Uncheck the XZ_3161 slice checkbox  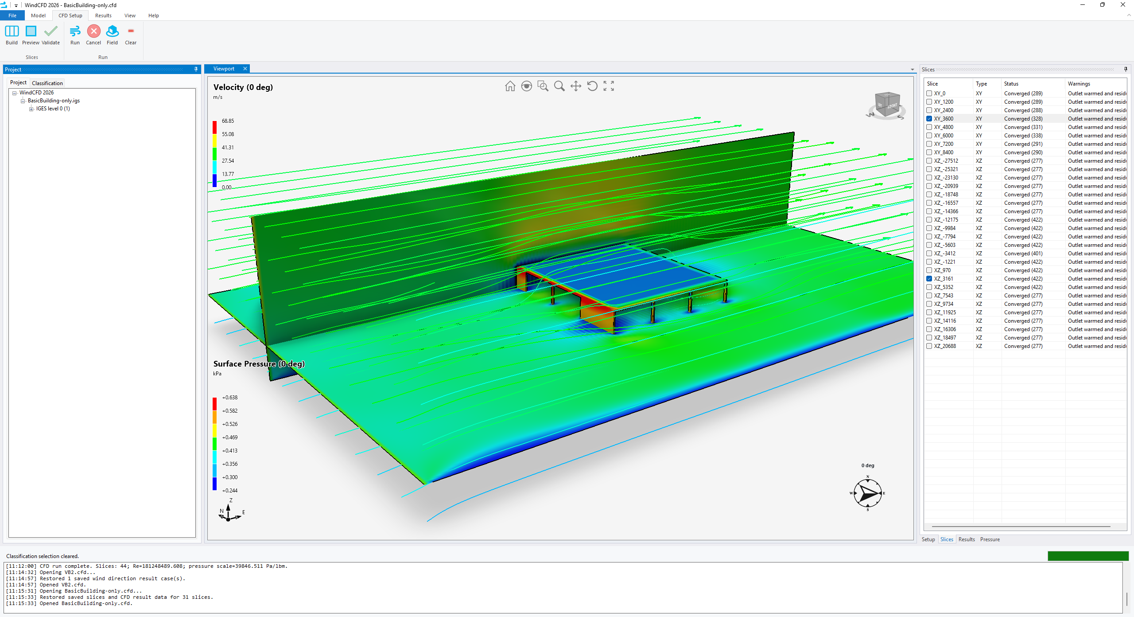[929, 279]
